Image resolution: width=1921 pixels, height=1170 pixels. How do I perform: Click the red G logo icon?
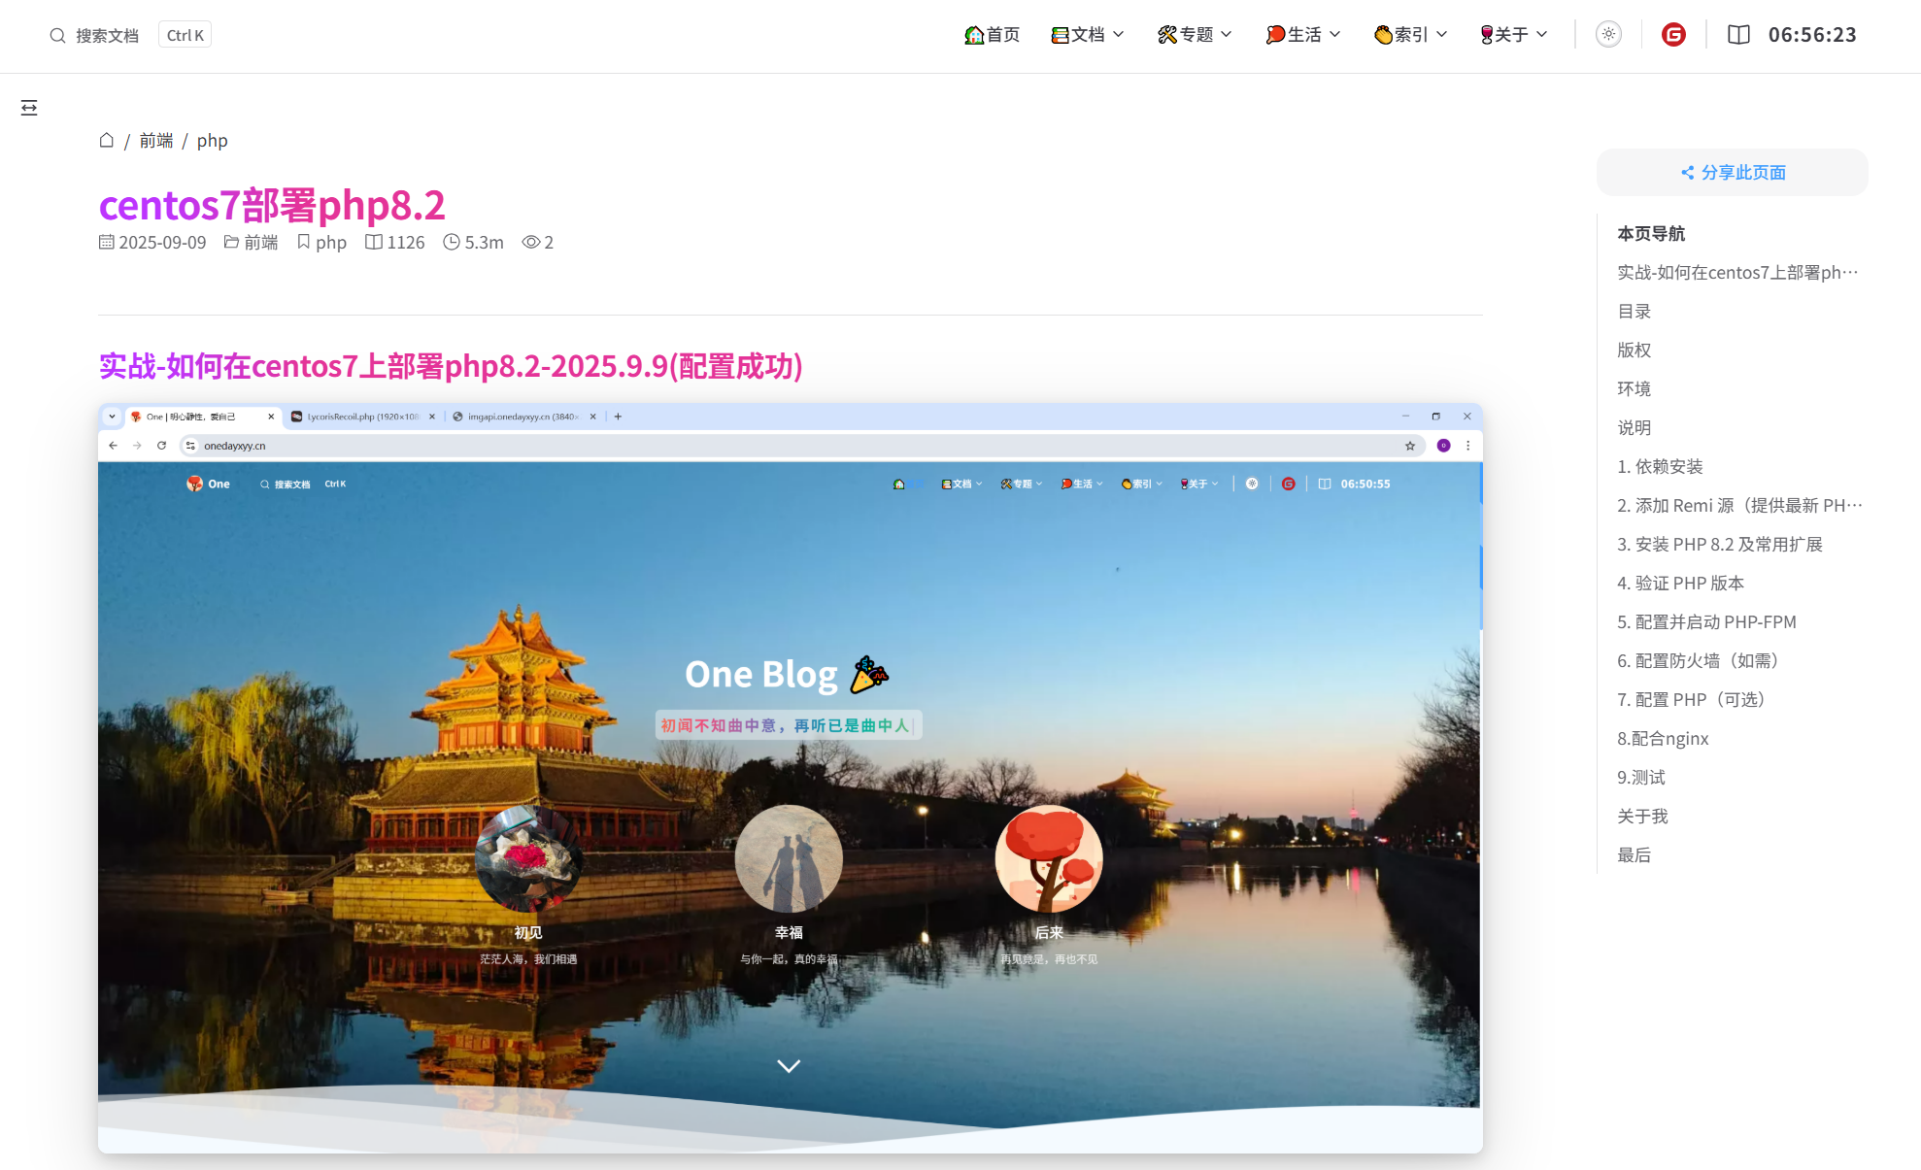(x=1673, y=35)
